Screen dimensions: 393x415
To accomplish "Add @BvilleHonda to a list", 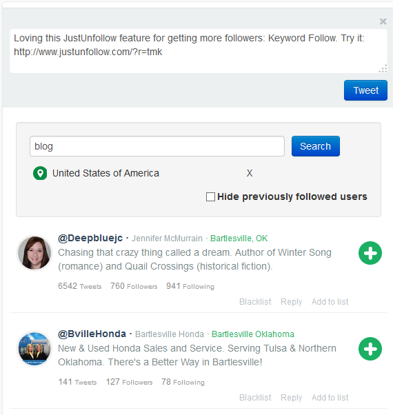I will 330,398.
